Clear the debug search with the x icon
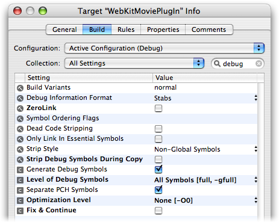The image size is (279, 222). (x=259, y=64)
